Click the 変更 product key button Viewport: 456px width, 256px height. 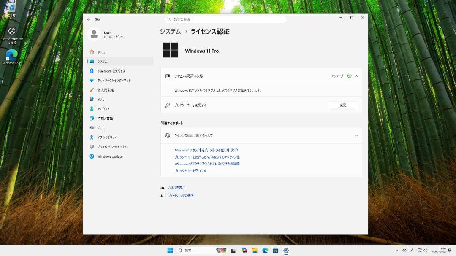[x=342, y=105]
